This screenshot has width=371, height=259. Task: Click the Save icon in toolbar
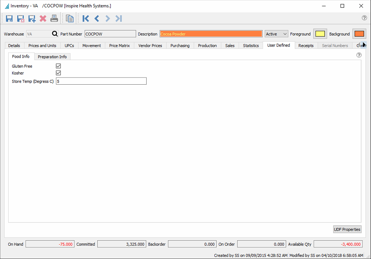click(x=9, y=18)
